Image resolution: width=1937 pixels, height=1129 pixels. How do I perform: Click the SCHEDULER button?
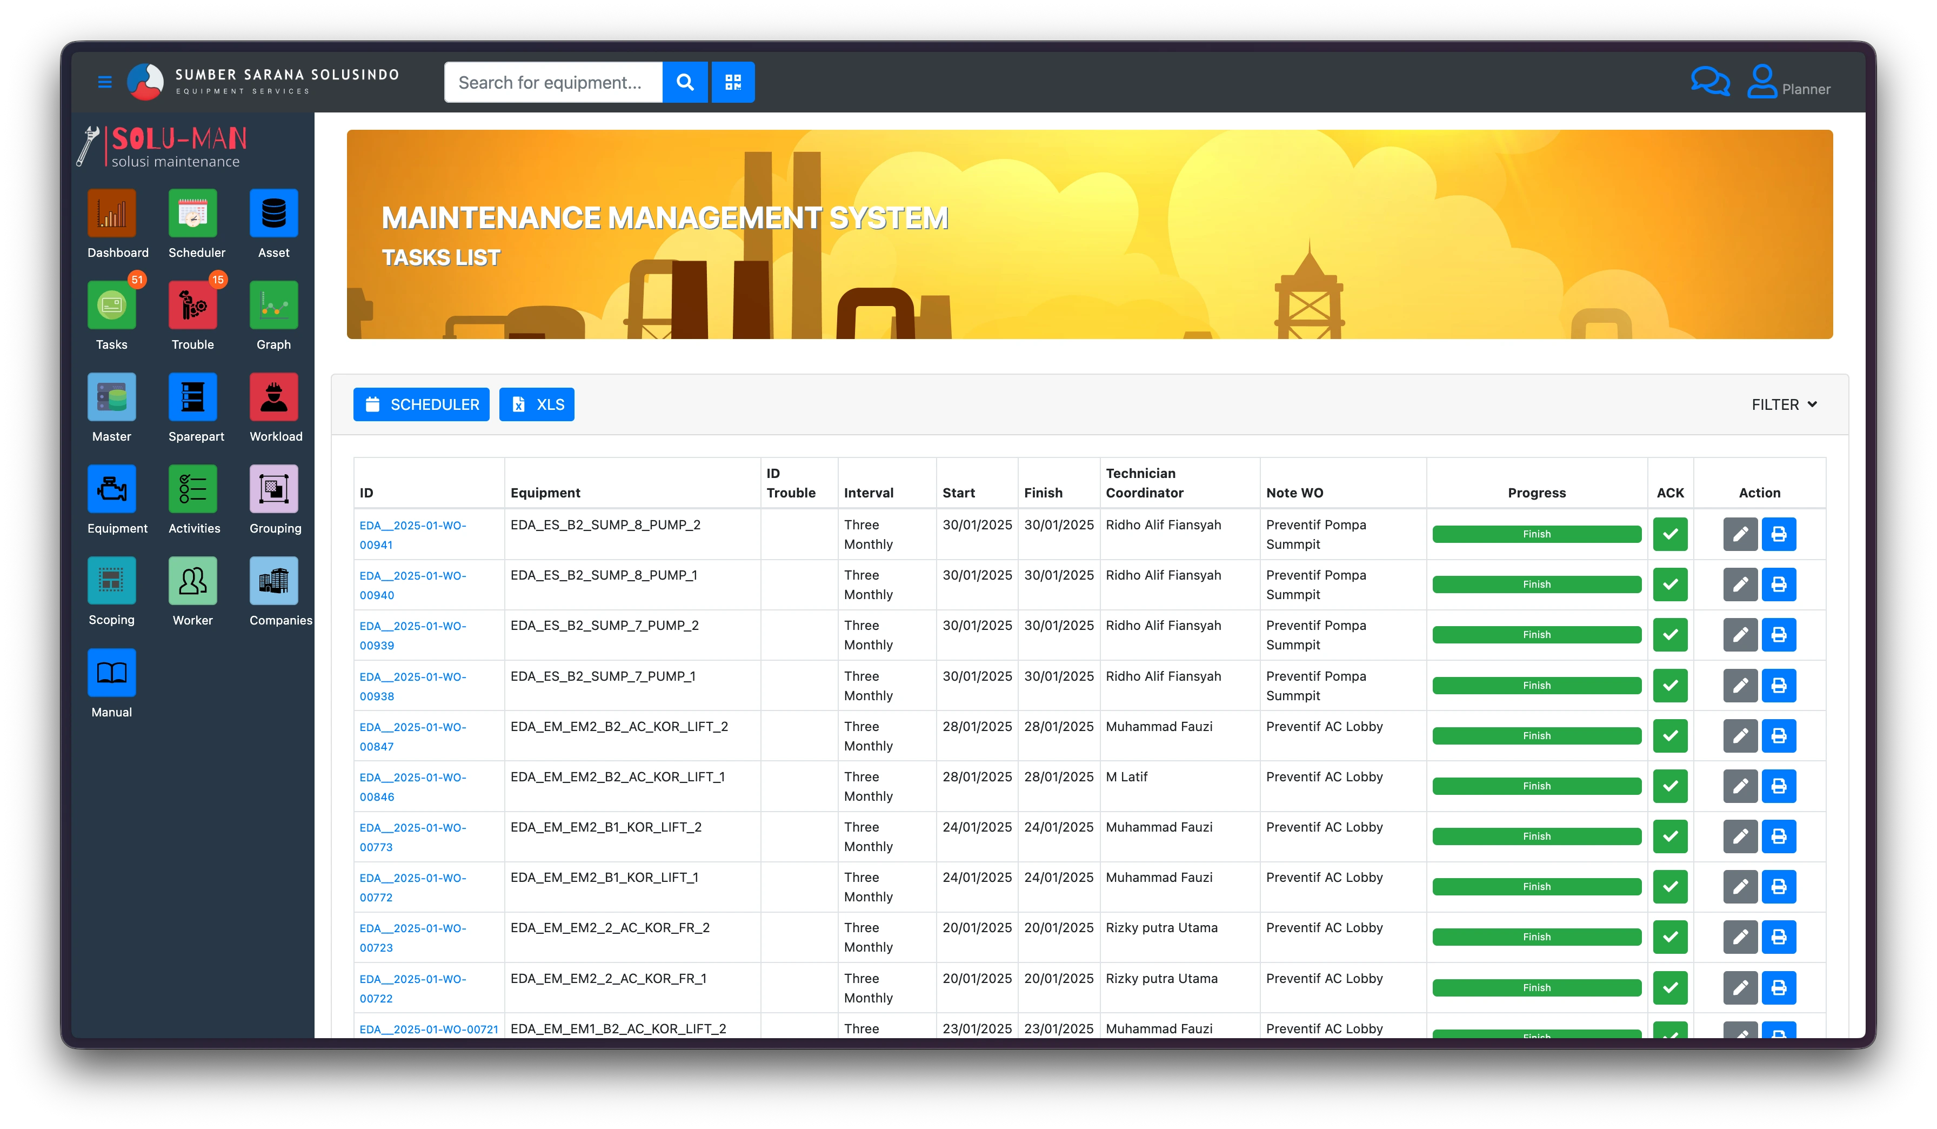pos(421,404)
